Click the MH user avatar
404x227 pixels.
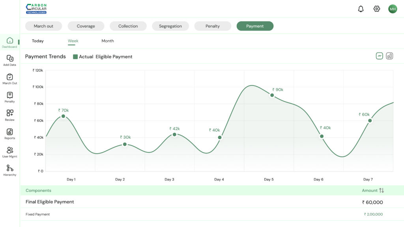click(393, 9)
